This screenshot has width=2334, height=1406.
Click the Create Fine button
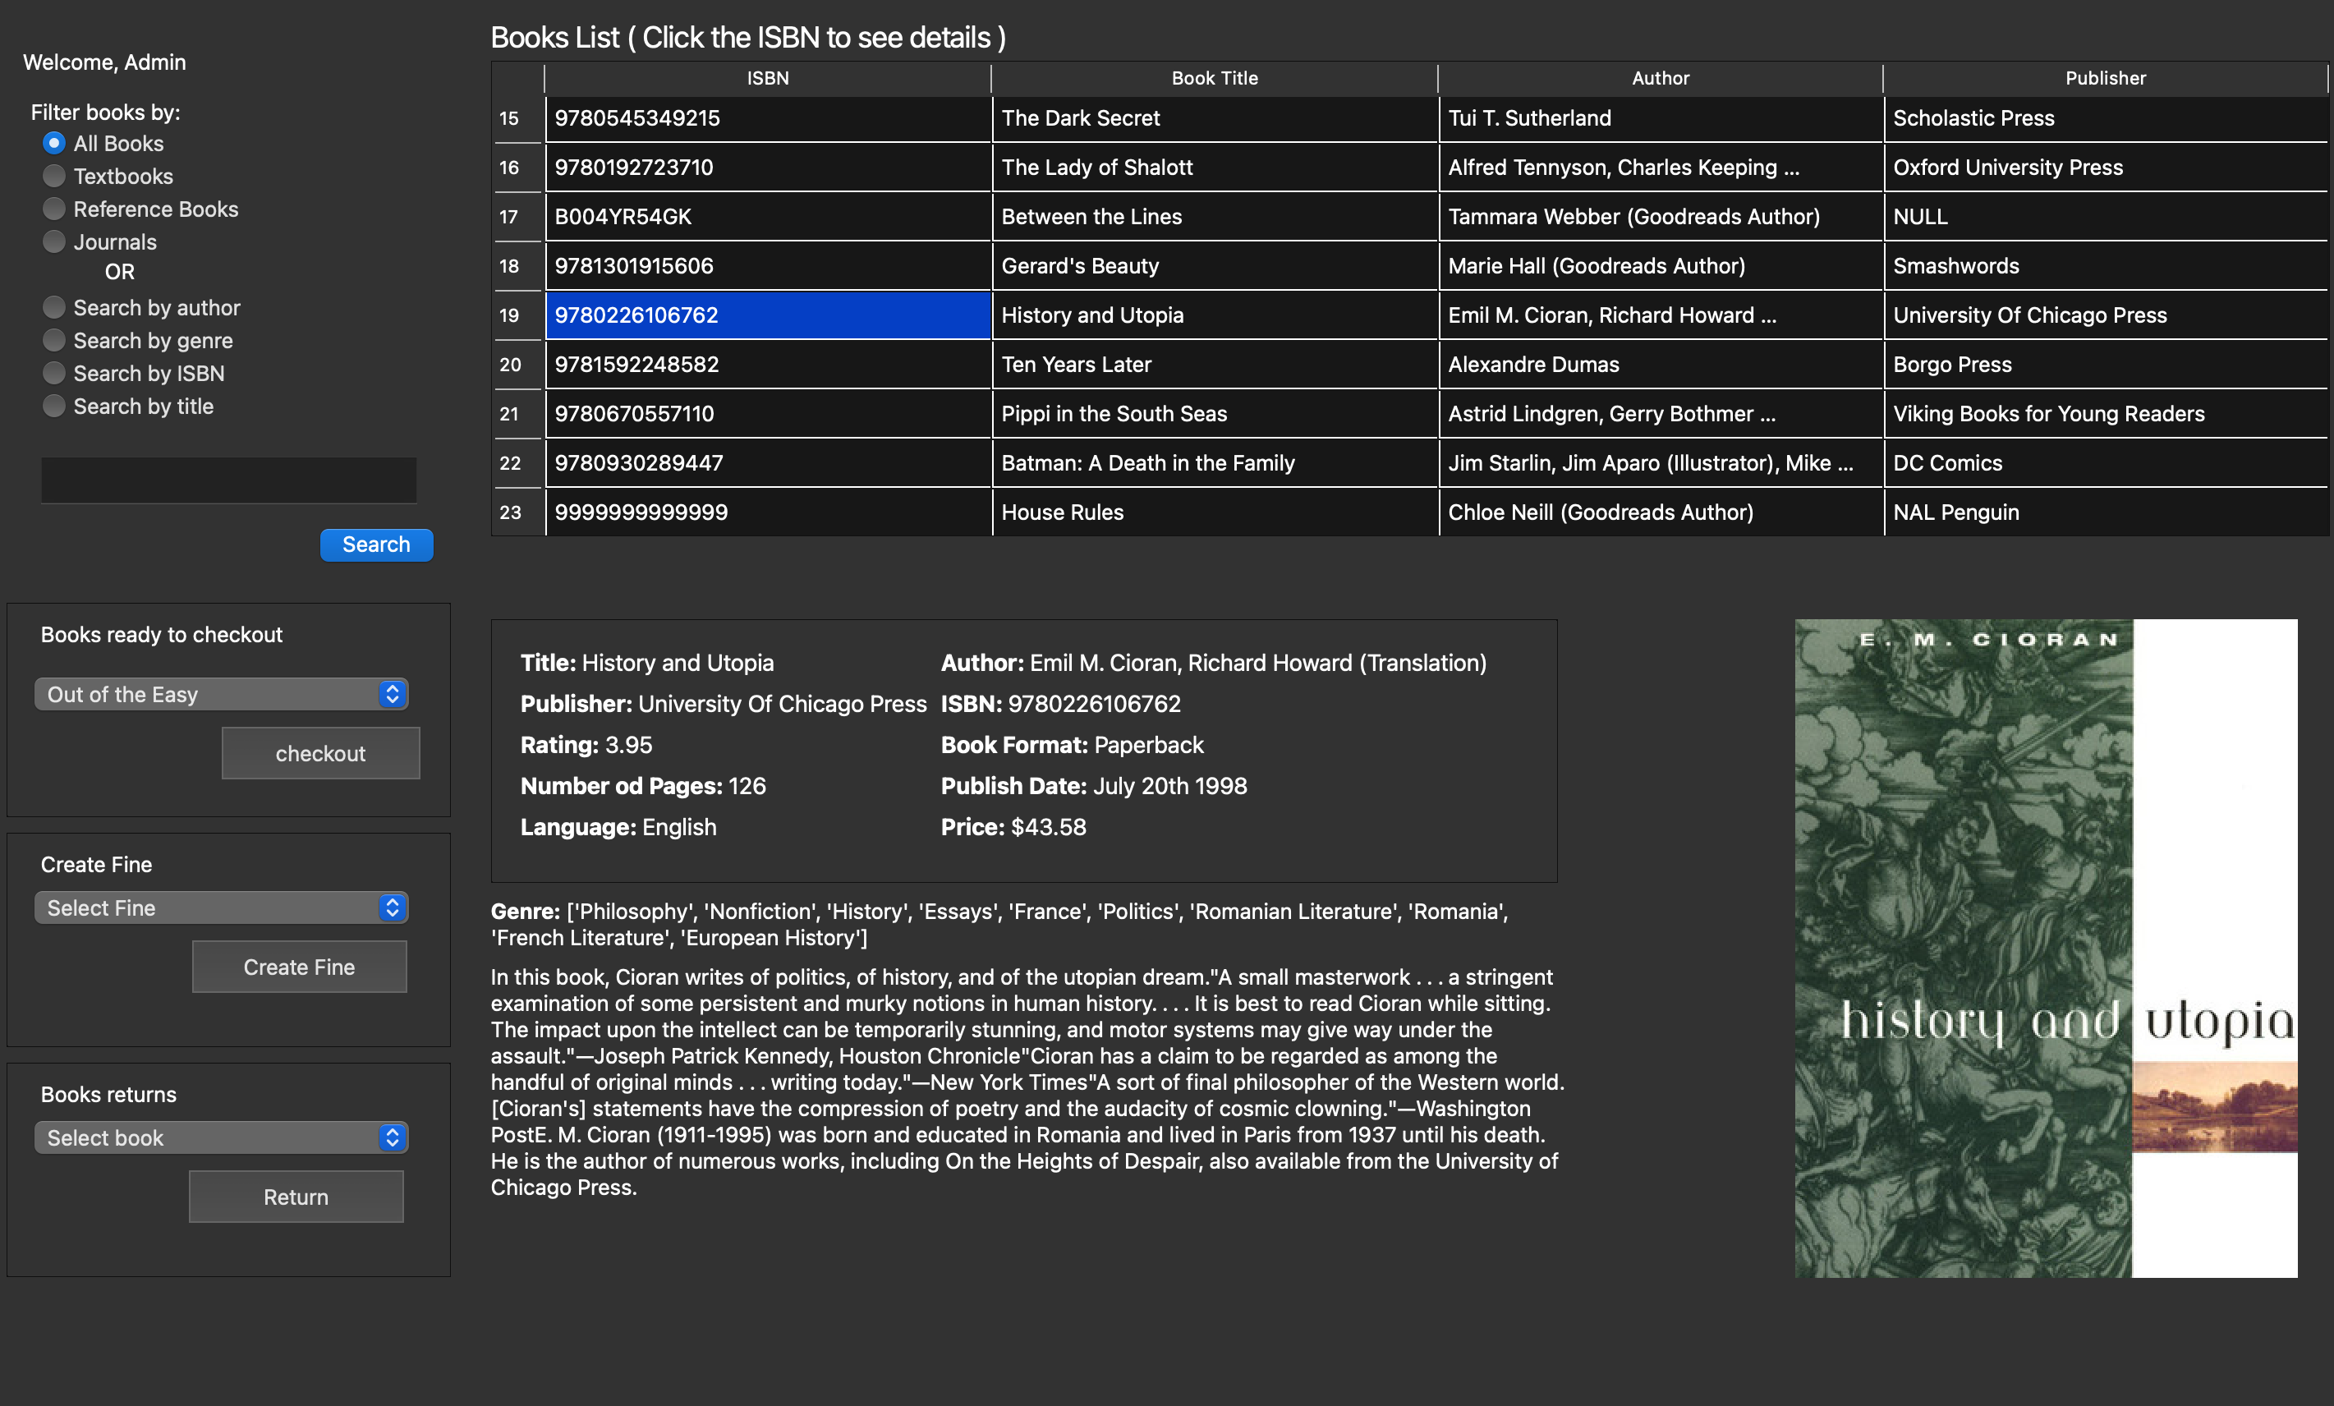coord(299,967)
